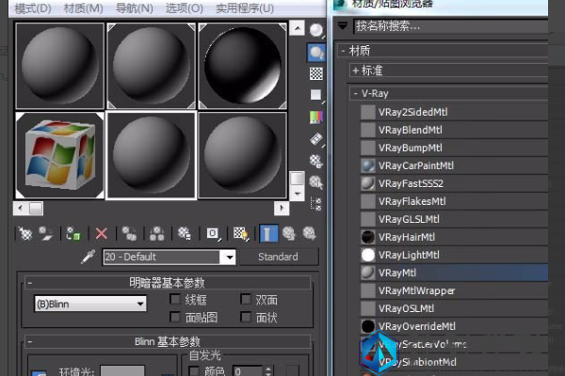Click the red X Reset Material icon

(x=101, y=233)
